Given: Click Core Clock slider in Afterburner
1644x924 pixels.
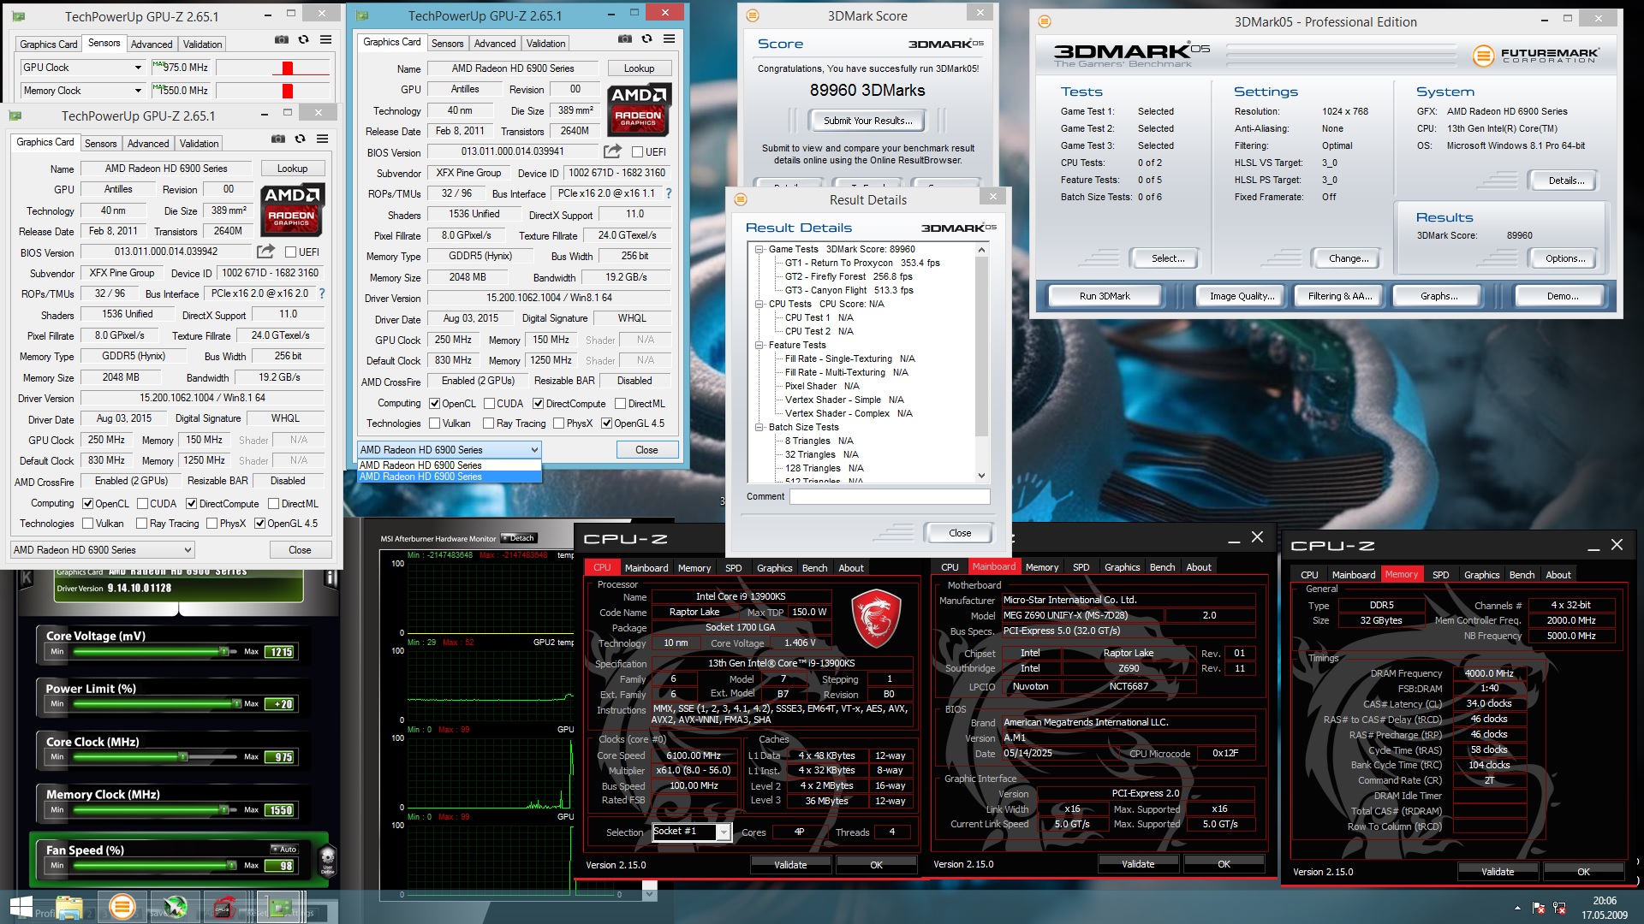Looking at the screenshot, I should point(156,757).
